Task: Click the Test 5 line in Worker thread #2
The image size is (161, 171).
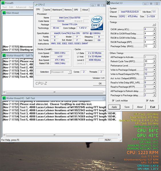Action: pyautogui.click(x=59, y=120)
